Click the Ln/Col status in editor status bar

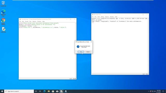[73, 79]
